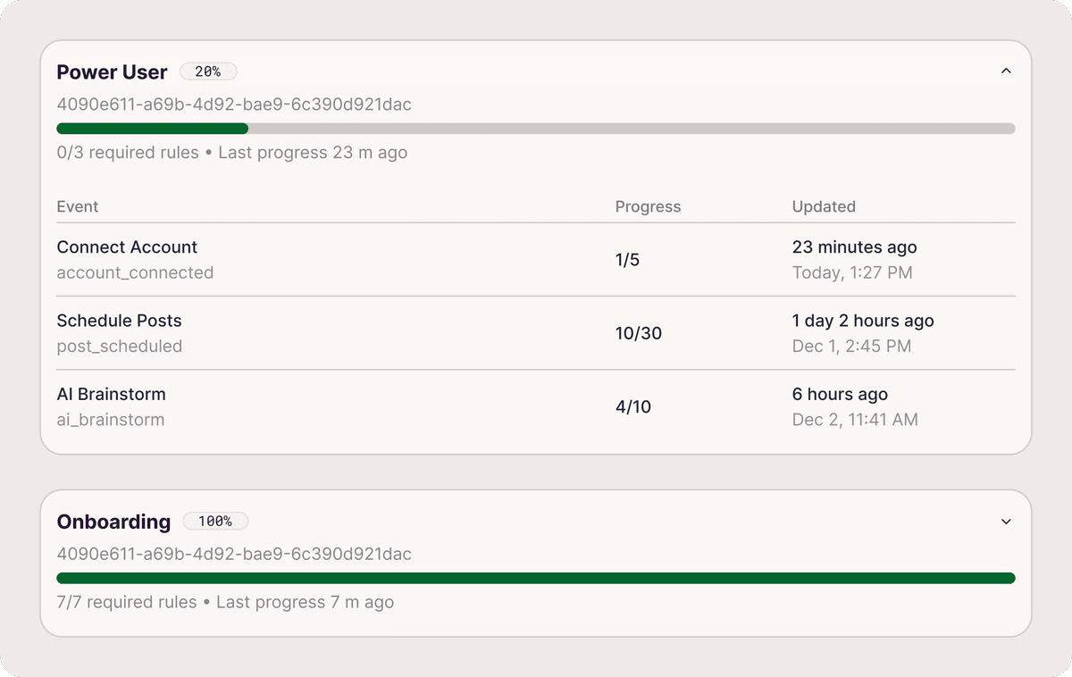Click the Power User progress bar

coord(535,129)
